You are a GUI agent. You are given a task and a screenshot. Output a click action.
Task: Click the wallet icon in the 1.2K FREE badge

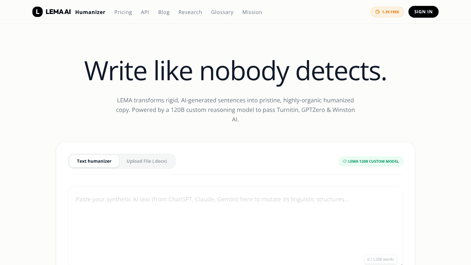point(378,12)
